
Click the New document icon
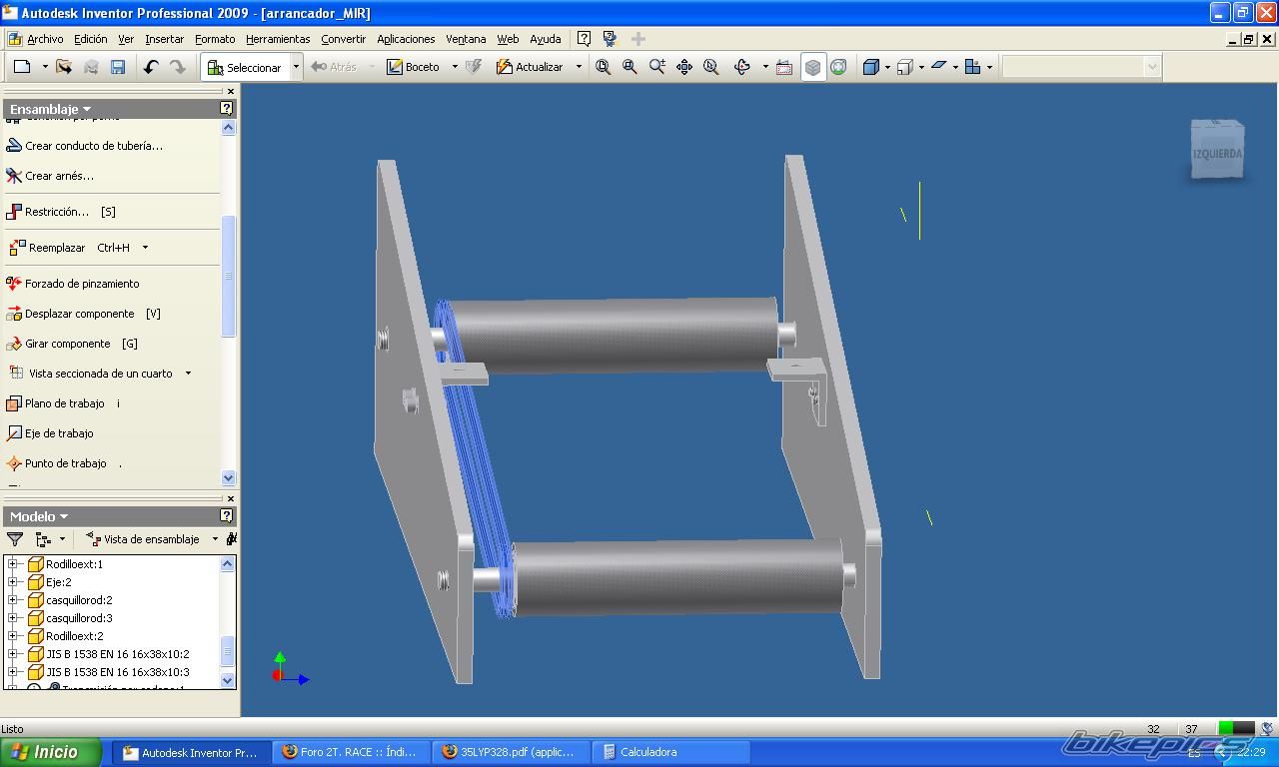pos(22,67)
